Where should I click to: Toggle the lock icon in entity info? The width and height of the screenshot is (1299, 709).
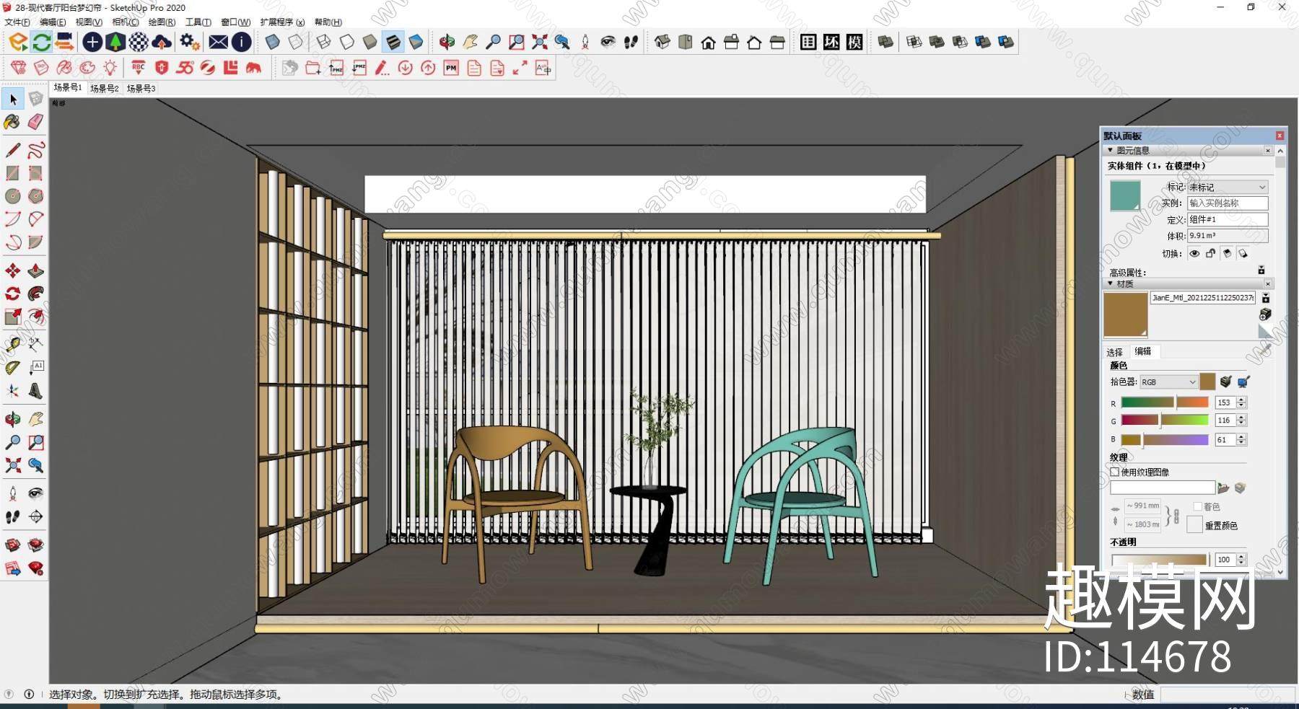click(x=1210, y=253)
